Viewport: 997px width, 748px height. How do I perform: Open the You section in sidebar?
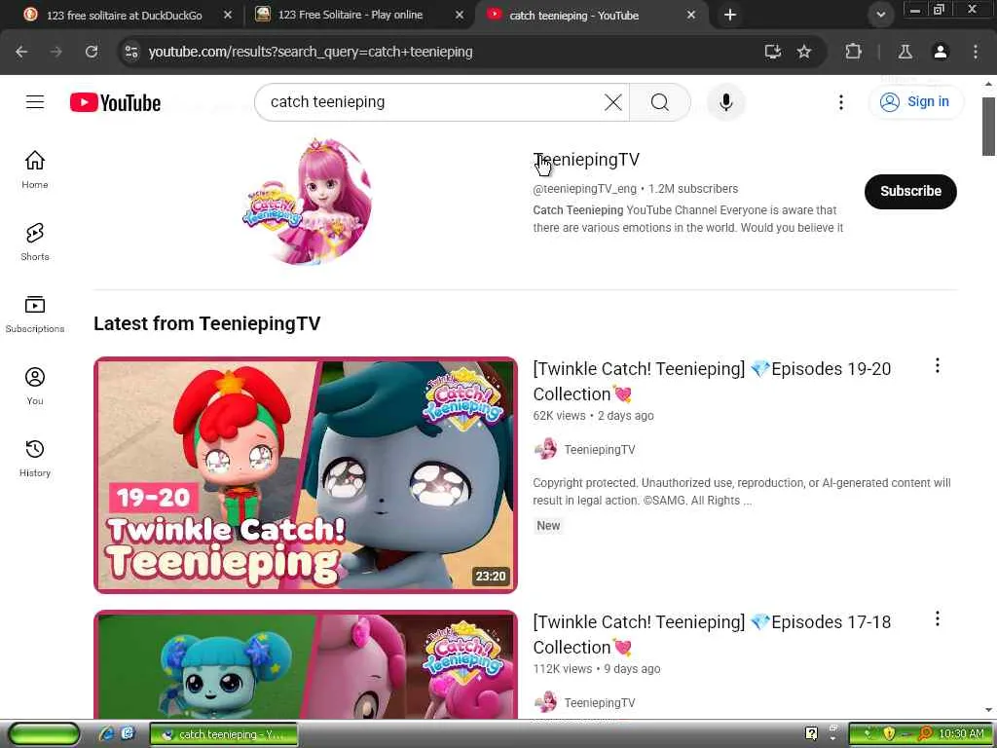click(35, 386)
